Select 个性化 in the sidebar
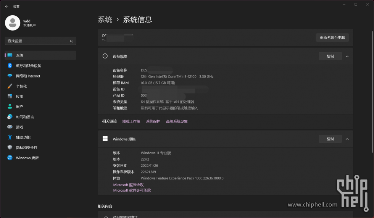 tap(40, 86)
